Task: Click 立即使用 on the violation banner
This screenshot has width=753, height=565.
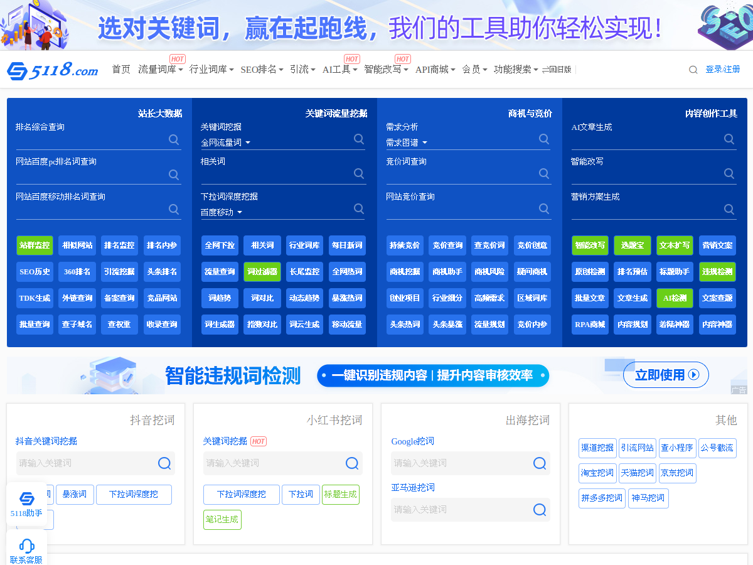Action: click(x=666, y=375)
